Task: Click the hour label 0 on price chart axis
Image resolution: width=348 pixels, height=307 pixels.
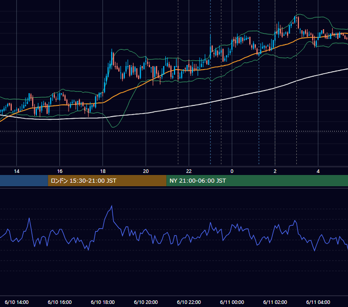Action: (x=232, y=171)
